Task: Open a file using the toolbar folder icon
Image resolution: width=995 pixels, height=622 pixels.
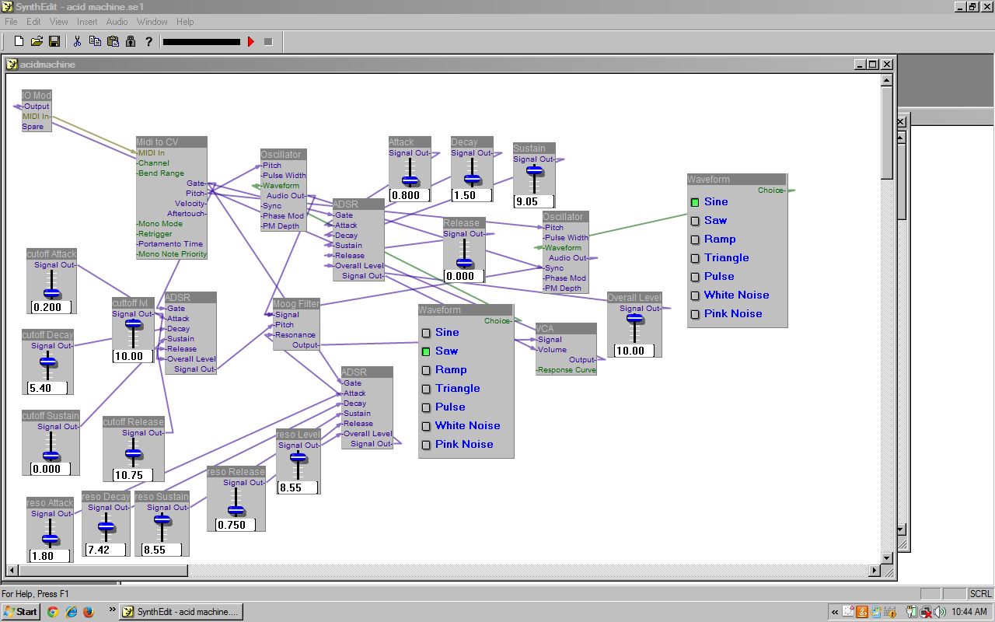Action: pos(37,41)
